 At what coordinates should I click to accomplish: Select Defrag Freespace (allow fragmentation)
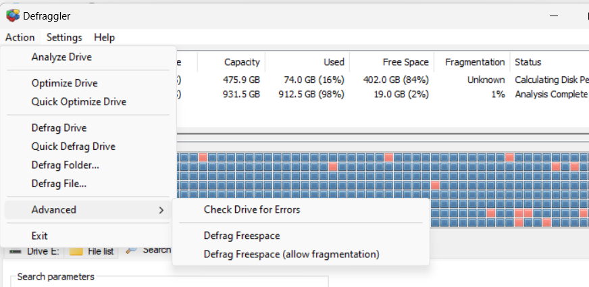pos(291,255)
